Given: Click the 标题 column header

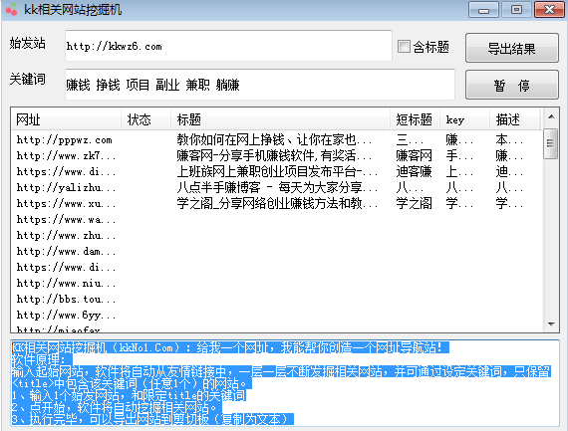Looking at the screenshot, I should pyautogui.click(x=280, y=119).
